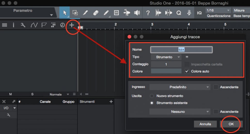Toggle the Colore auto checkbox
The height and width of the screenshot is (134, 250).
187,71
